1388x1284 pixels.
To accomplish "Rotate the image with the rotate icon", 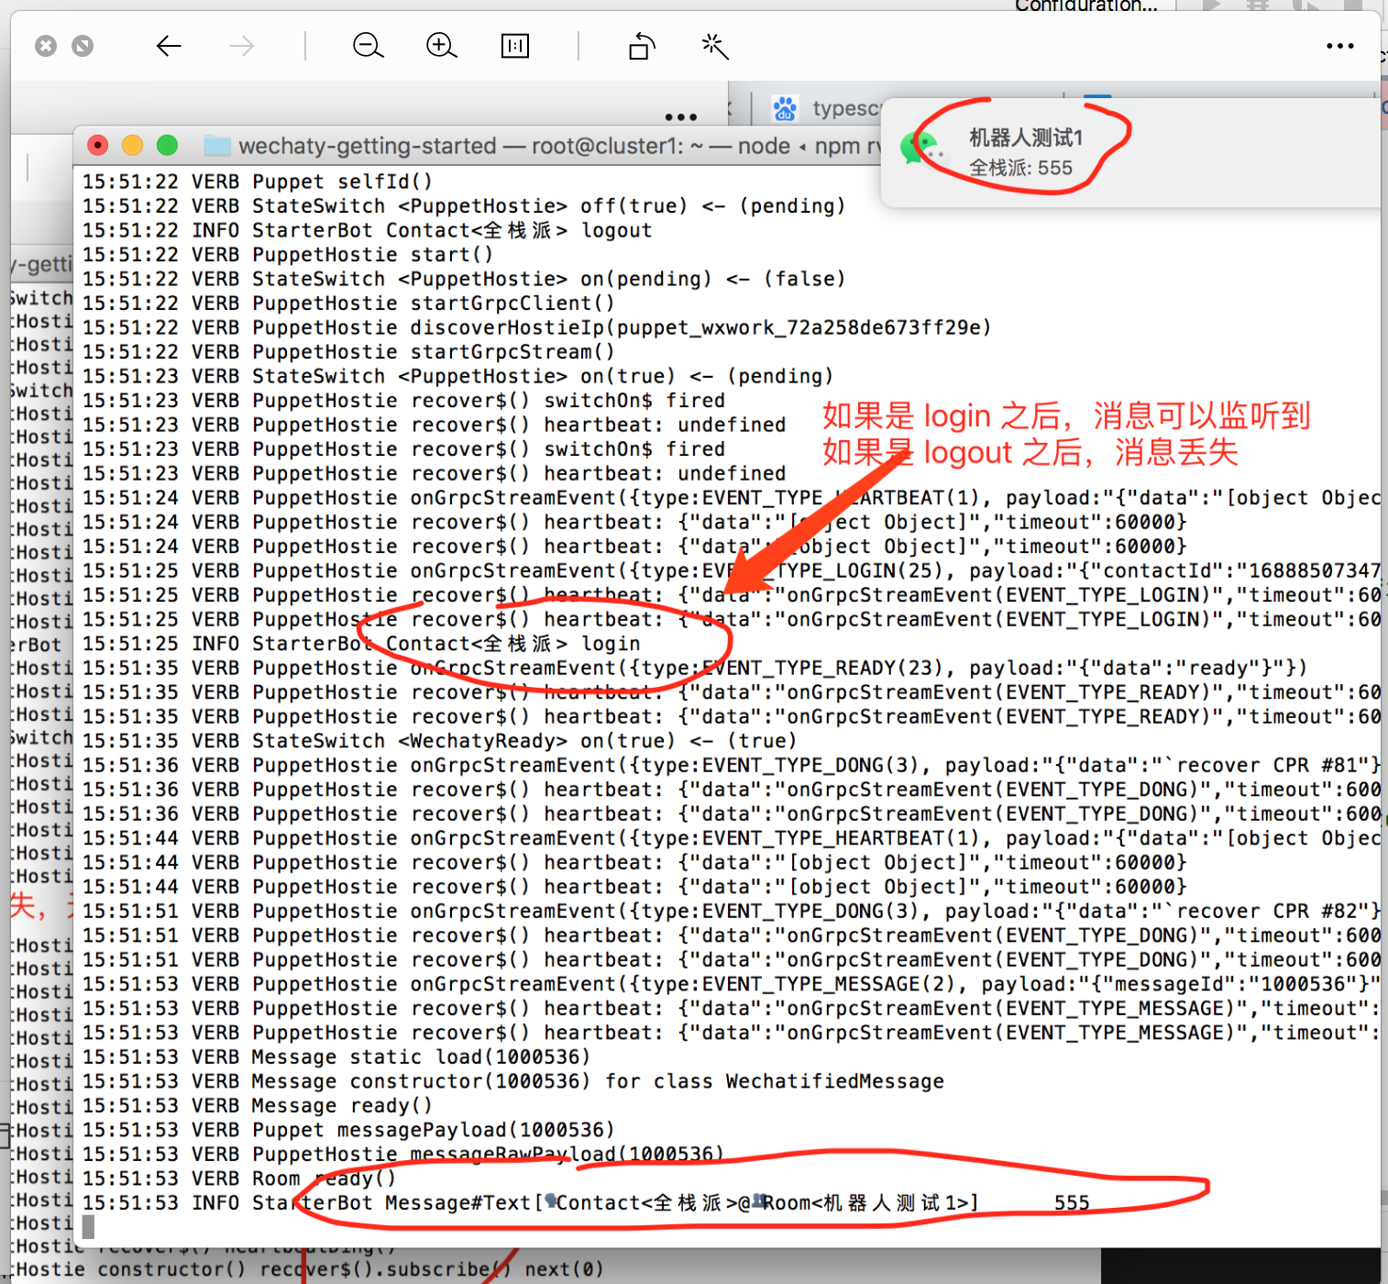I will [x=640, y=46].
